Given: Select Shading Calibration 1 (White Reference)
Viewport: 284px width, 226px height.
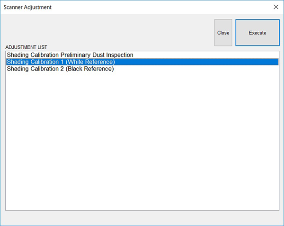Looking at the screenshot, I should click(142, 62).
